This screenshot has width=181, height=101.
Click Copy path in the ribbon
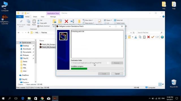point(42,23)
